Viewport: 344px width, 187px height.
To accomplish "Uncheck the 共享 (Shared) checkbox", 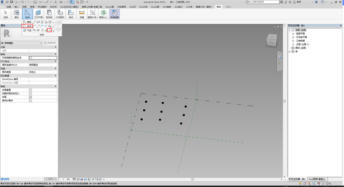I will pyautogui.click(x=30, y=97).
